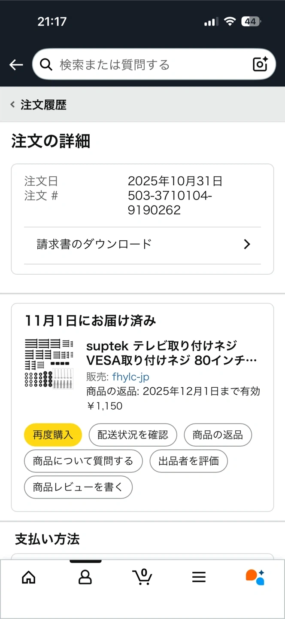Tap the back arrow icon
Screen dimensions: 285x619
[16, 64]
